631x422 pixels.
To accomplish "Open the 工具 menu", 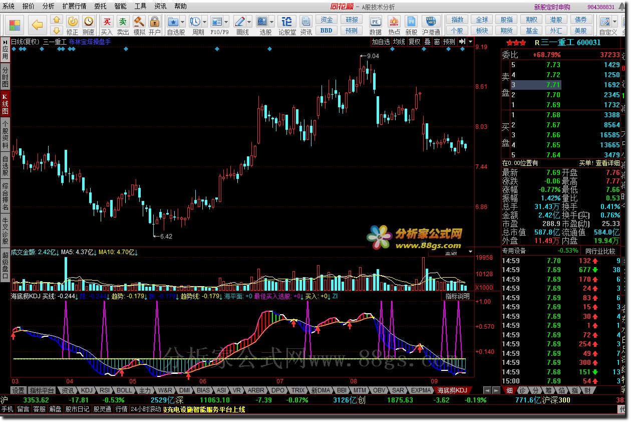I will 140,7.
